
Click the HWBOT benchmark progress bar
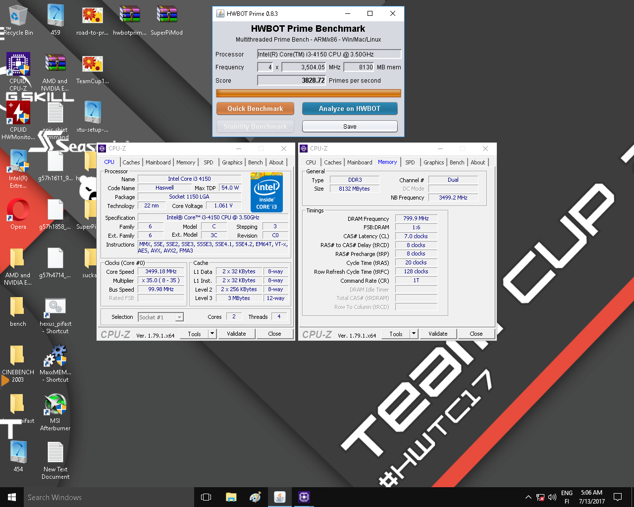point(309,93)
